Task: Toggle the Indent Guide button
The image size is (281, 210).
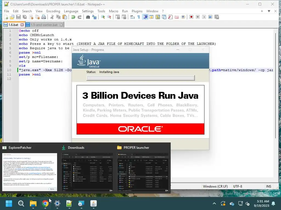Action: click(145, 17)
